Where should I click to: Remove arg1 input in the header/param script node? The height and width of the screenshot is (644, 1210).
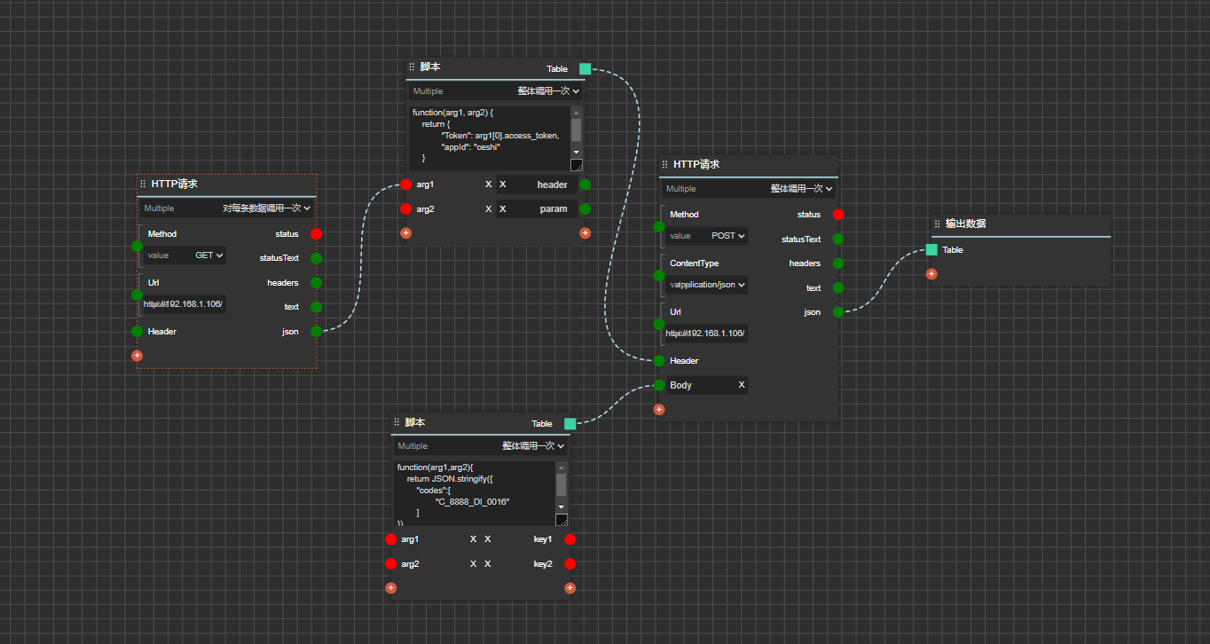[488, 185]
